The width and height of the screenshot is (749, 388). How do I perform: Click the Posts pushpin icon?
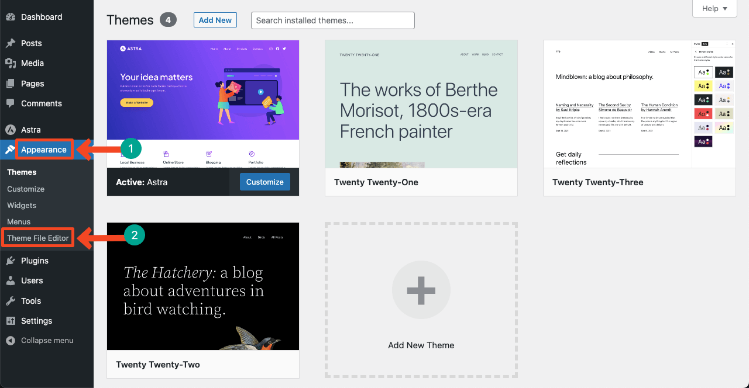pos(11,43)
